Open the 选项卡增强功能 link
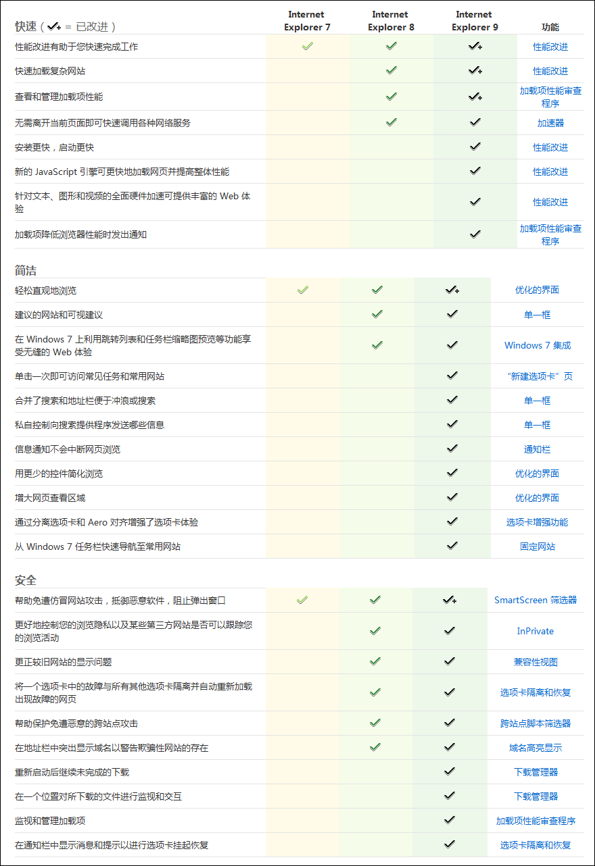 [537, 522]
